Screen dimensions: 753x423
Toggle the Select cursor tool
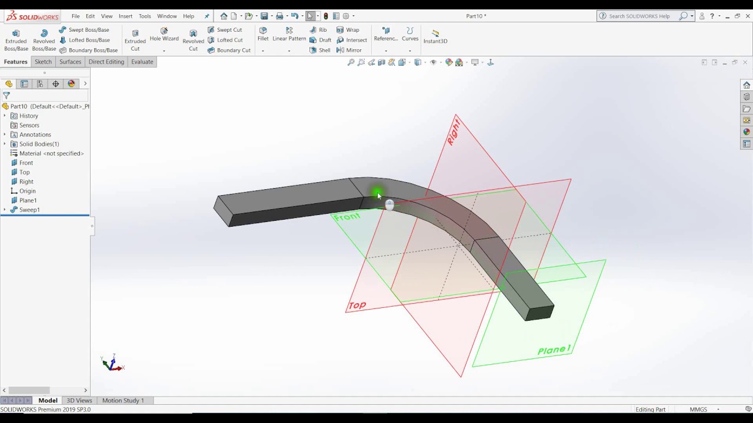pyautogui.click(x=310, y=16)
